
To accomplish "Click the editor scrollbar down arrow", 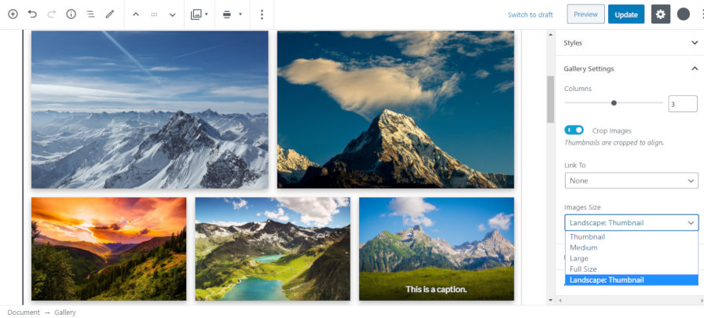I will (551, 300).
